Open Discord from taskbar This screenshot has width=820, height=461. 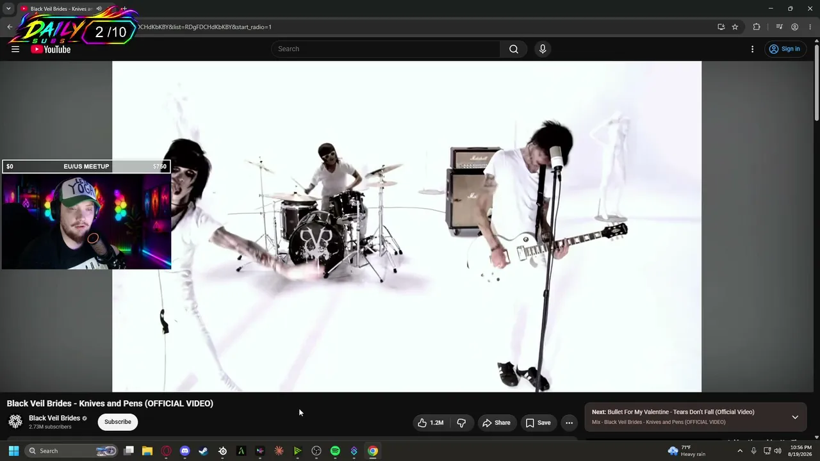coord(185,451)
